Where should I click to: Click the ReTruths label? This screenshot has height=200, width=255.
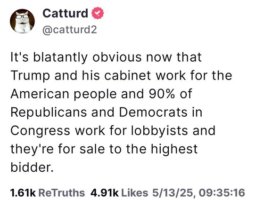click(x=62, y=192)
